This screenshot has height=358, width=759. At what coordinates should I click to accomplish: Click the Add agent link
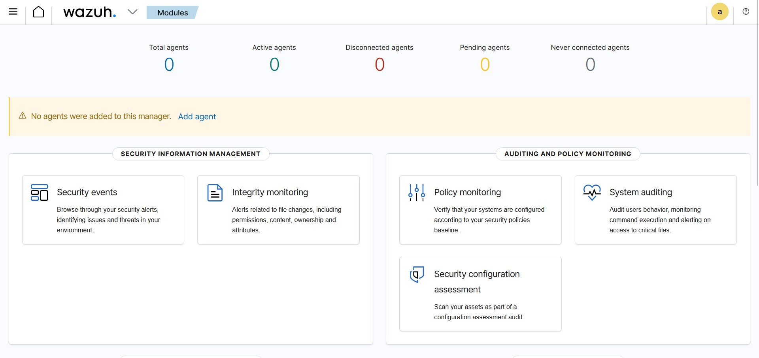click(x=197, y=117)
